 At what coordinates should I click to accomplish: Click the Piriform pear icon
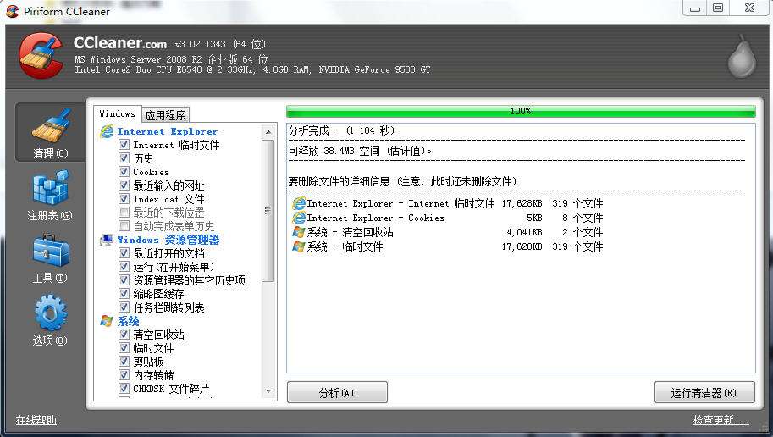coord(741,57)
